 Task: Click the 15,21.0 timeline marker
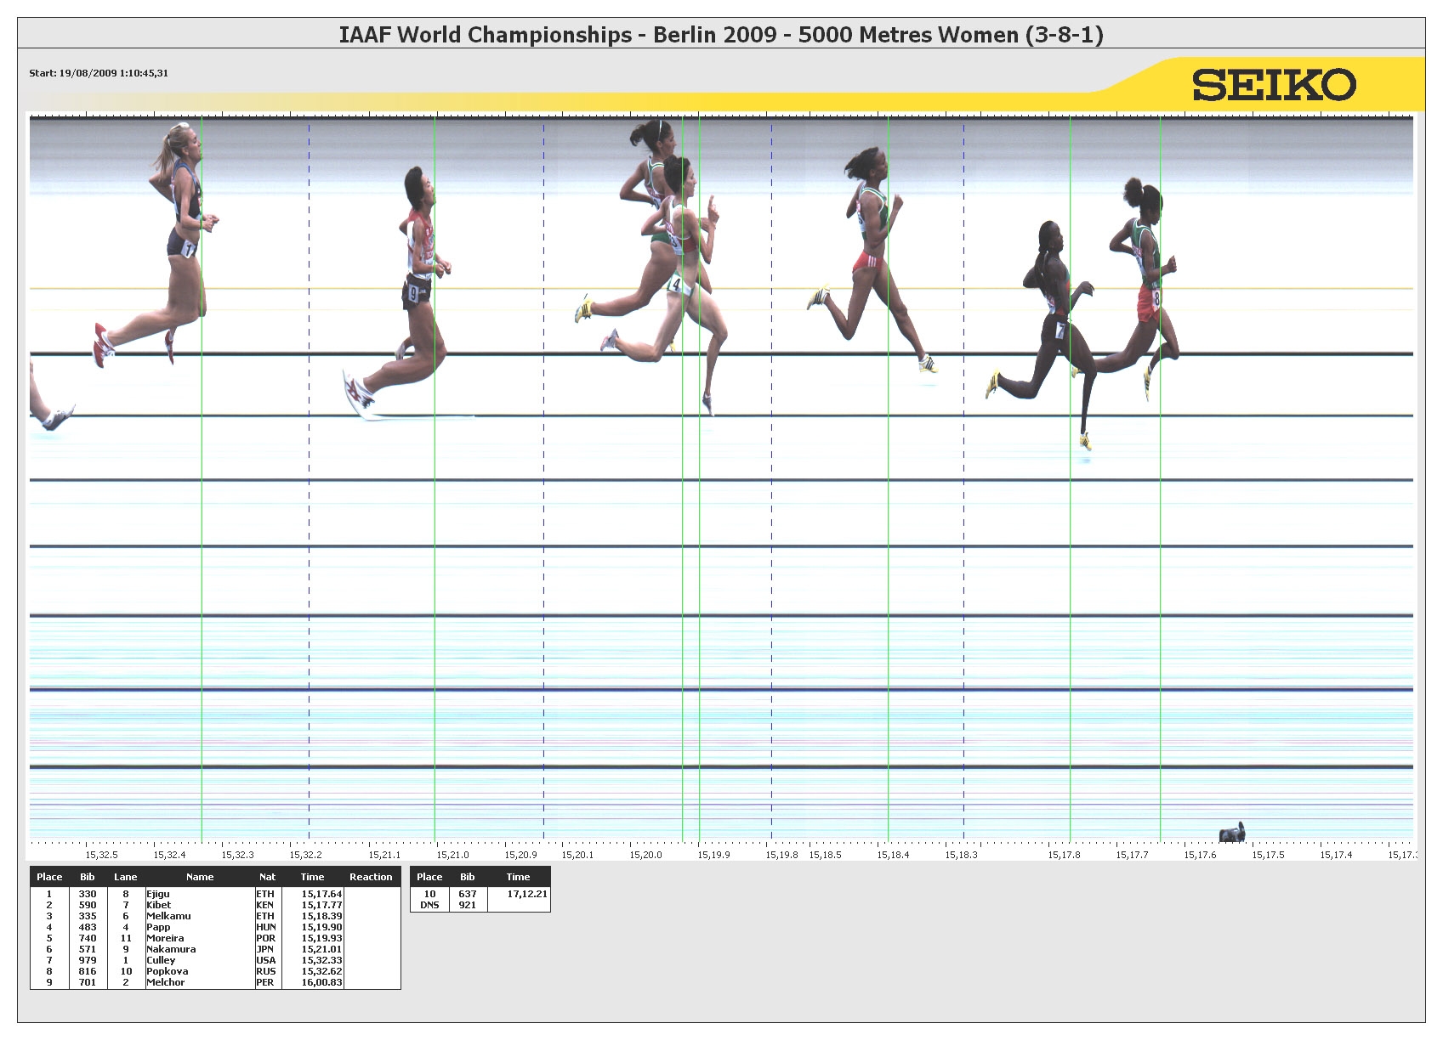click(452, 856)
